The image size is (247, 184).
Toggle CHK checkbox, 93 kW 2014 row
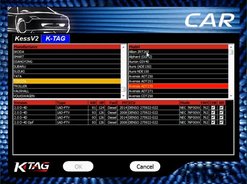coord(213,117)
